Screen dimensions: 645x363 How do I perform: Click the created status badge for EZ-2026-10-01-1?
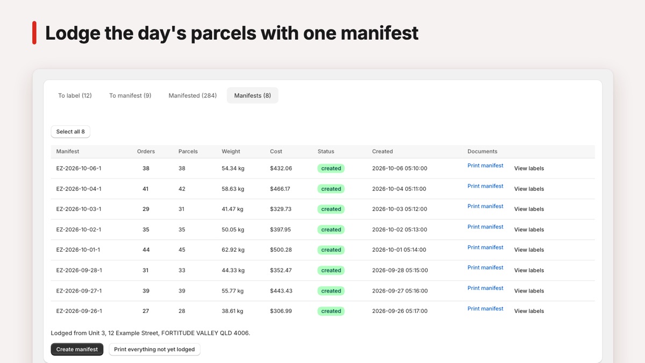coord(331,250)
